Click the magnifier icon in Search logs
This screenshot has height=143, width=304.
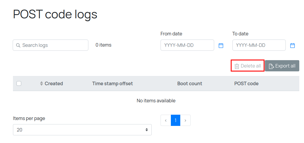pyautogui.click(x=18, y=45)
